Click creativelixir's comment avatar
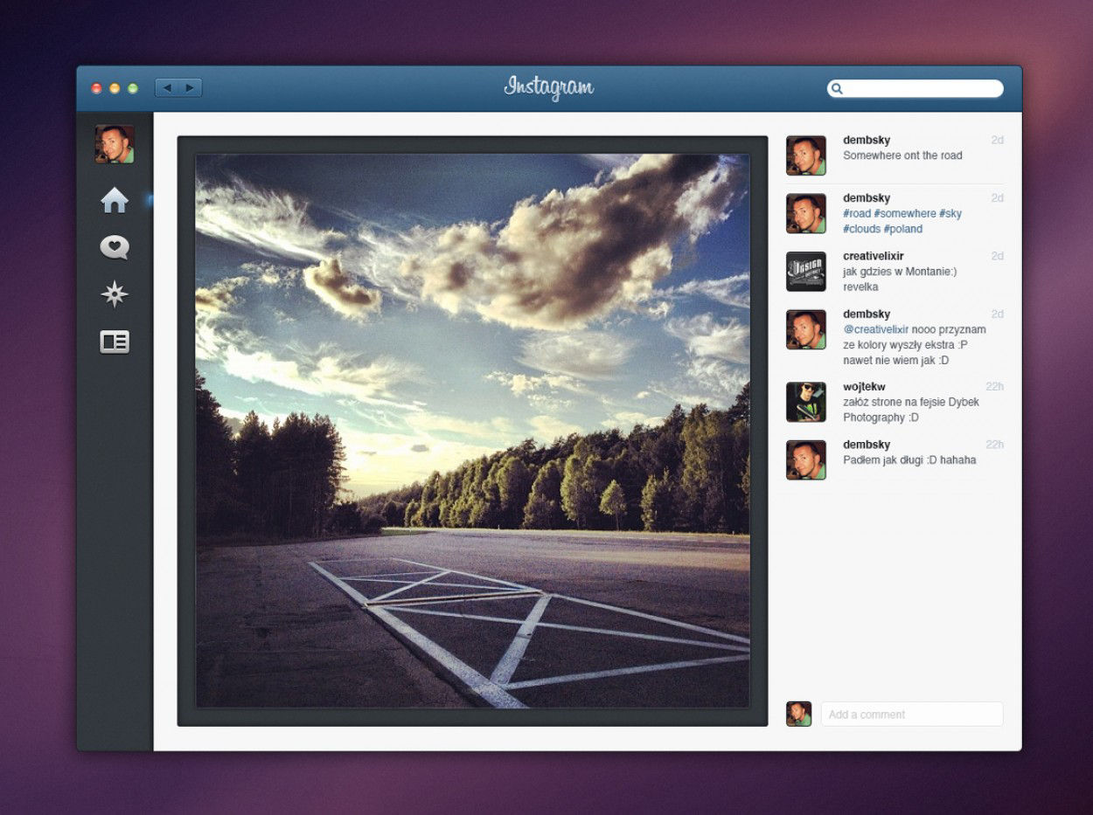The width and height of the screenshot is (1093, 815). tap(805, 272)
